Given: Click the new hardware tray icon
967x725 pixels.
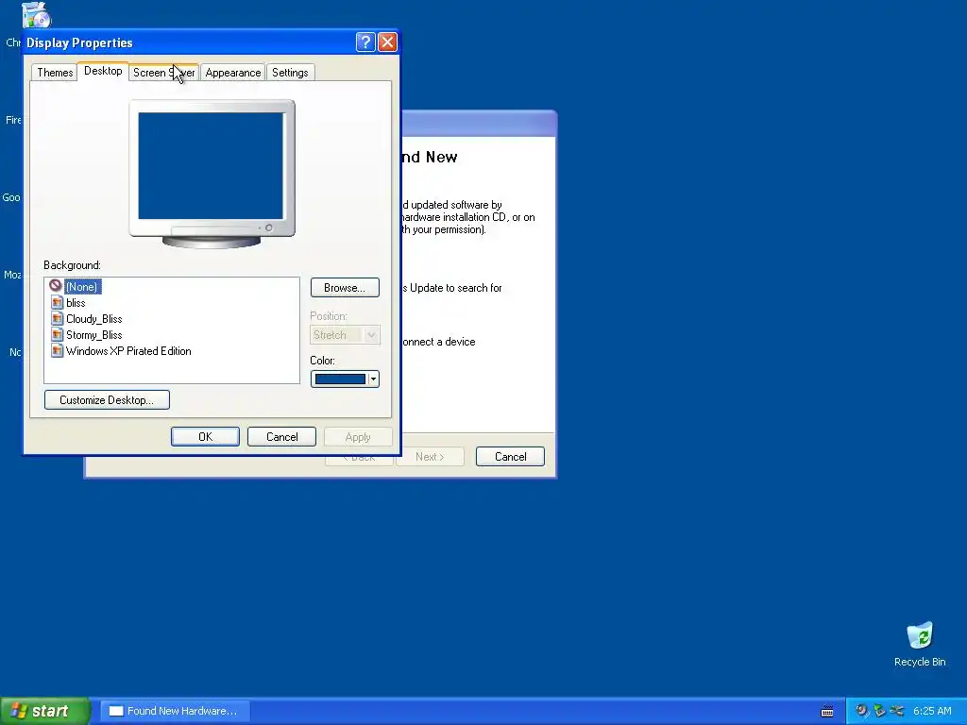Looking at the screenshot, I should (879, 711).
